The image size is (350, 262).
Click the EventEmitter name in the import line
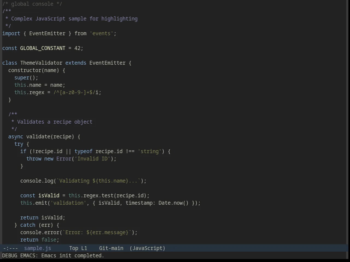tap(47, 33)
